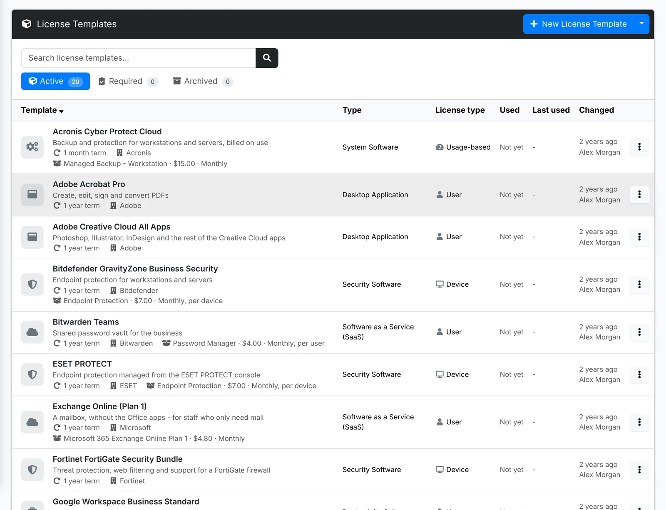The width and height of the screenshot is (666, 510).
Task: Click cloud icon of Exchange Online (Plan 1)
Action: pos(32,422)
